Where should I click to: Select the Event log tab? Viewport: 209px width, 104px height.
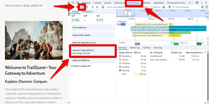tap(158, 48)
